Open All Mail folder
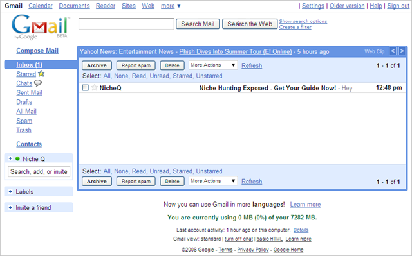 coord(26,112)
